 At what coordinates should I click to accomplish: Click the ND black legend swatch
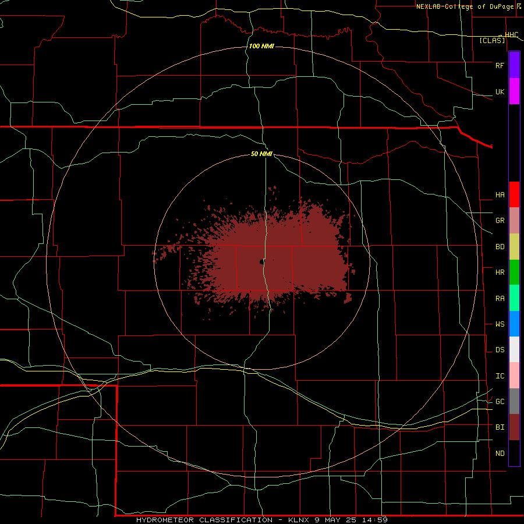514,453
